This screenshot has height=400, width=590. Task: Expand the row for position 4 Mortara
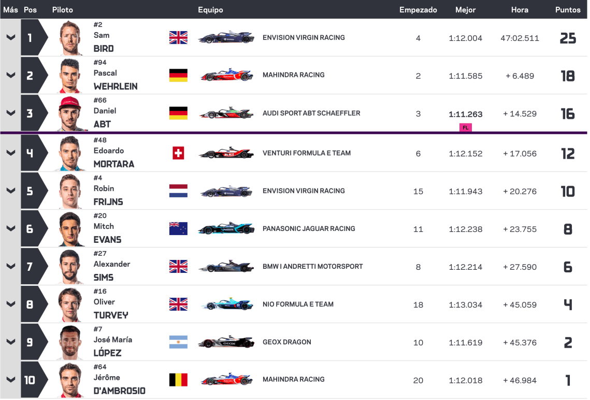click(10, 153)
